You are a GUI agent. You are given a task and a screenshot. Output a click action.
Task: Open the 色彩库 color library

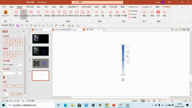click(59, 13)
